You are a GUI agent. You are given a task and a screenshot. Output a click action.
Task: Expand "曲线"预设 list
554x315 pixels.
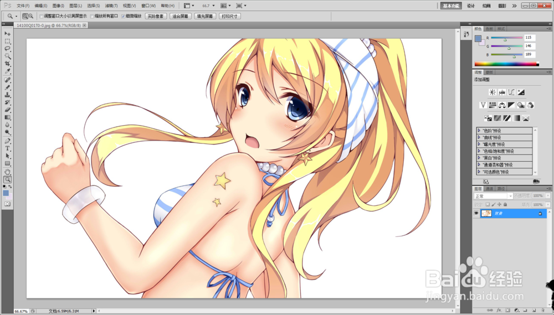click(479, 137)
